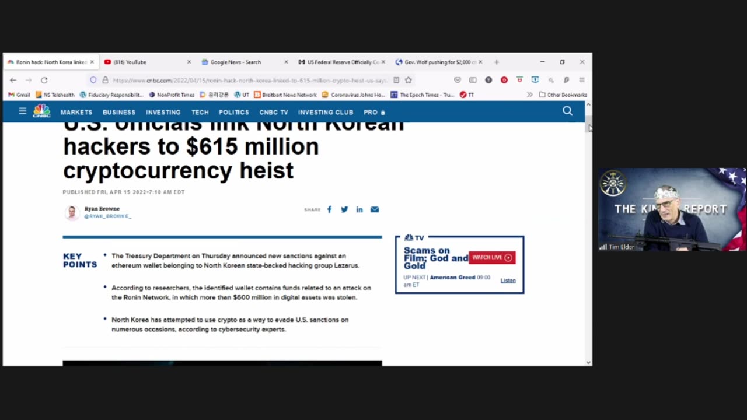Open CNBC TV menu

point(274,112)
